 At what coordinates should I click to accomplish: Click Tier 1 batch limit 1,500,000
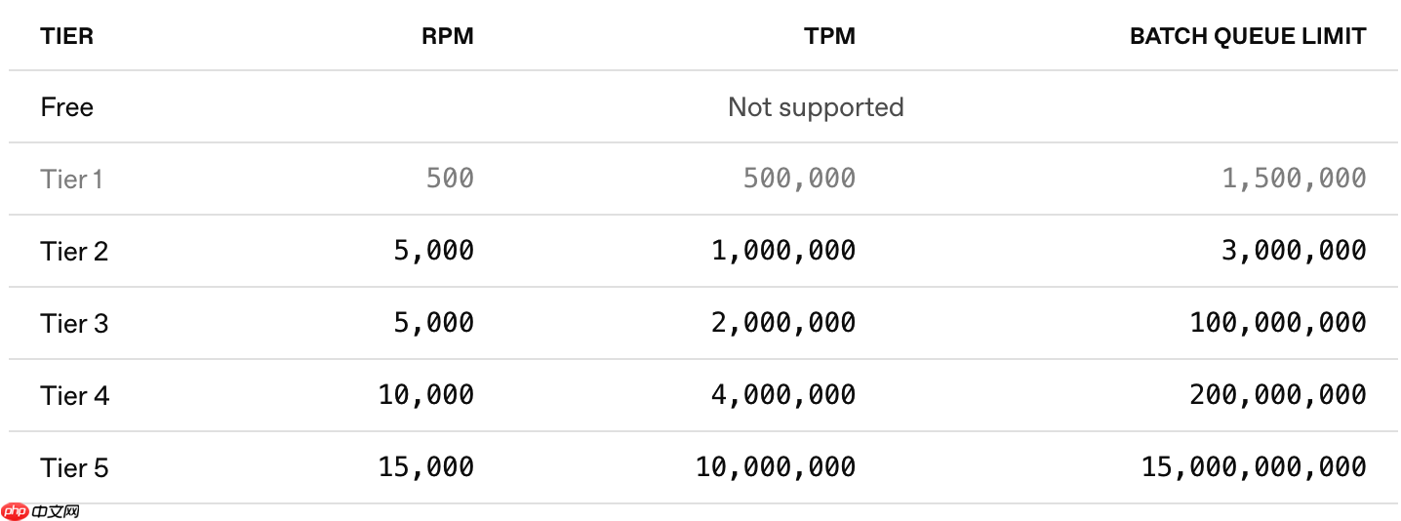click(x=1293, y=179)
